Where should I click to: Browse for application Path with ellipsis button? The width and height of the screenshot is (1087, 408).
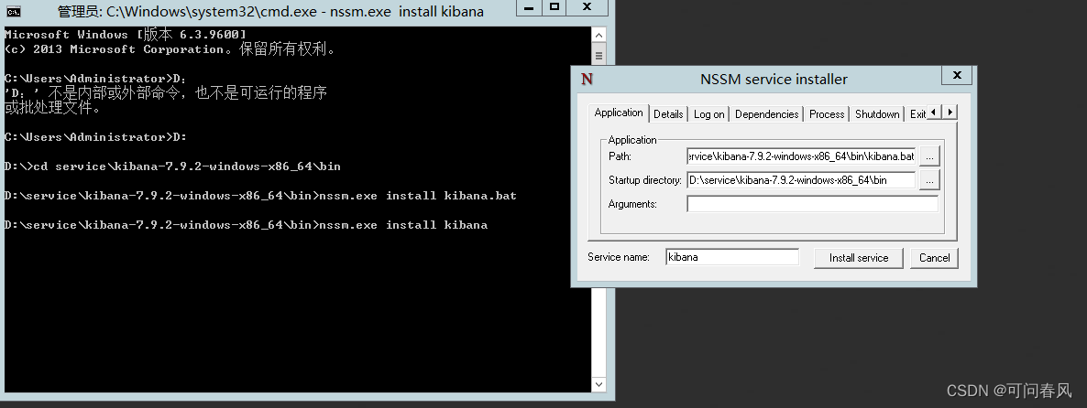click(929, 156)
